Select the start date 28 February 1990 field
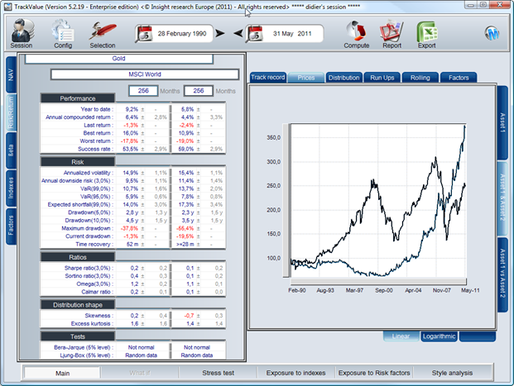The image size is (514, 386). (182, 34)
